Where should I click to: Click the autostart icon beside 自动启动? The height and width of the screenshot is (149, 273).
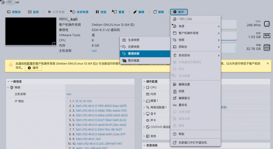pos(175,55)
